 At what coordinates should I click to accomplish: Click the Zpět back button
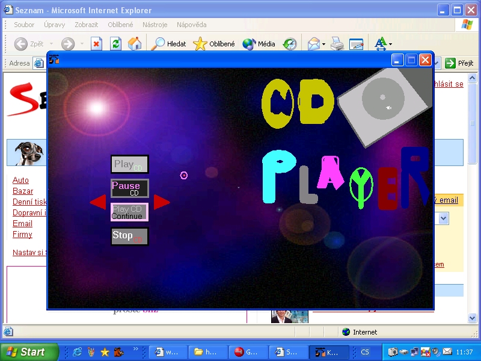coord(28,44)
